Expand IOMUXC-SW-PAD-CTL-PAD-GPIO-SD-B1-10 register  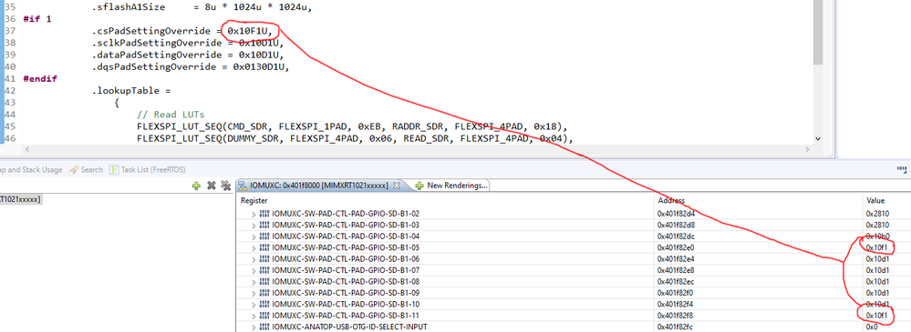pos(254,304)
